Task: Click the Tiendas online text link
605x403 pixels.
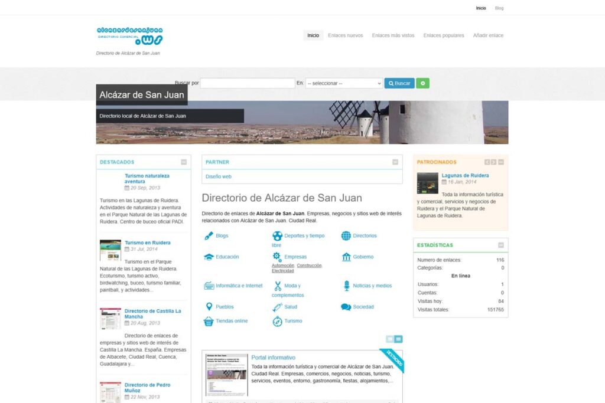Action: (232, 321)
